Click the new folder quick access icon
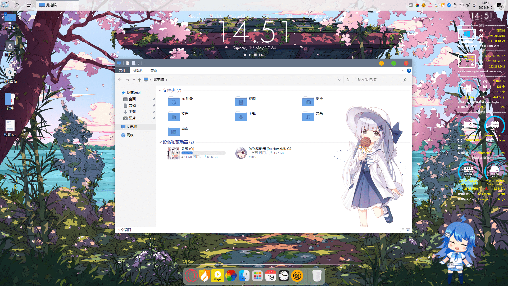Screen dimensions: 508x286 pyautogui.click(x=134, y=63)
